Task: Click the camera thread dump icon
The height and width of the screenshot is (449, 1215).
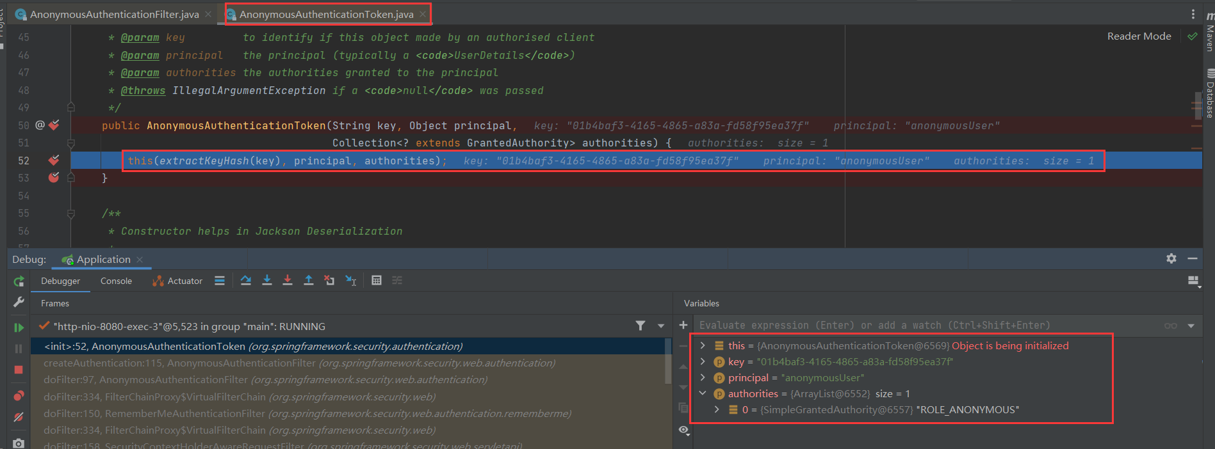Action: click(x=19, y=443)
